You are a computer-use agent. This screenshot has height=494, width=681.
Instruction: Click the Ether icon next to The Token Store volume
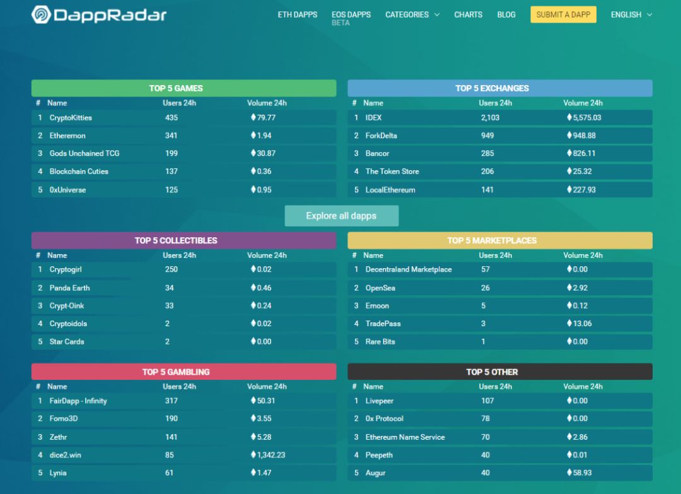click(569, 171)
